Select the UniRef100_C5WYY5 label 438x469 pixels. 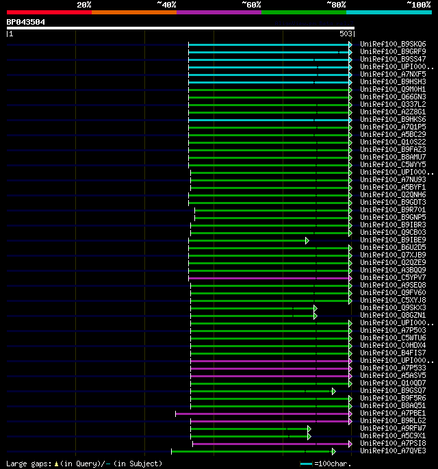[393, 164]
